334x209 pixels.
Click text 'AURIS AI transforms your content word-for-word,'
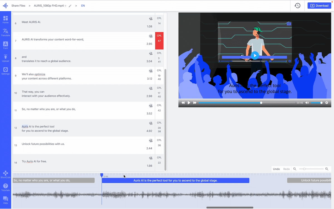pyautogui.click(x=53, y=39)
